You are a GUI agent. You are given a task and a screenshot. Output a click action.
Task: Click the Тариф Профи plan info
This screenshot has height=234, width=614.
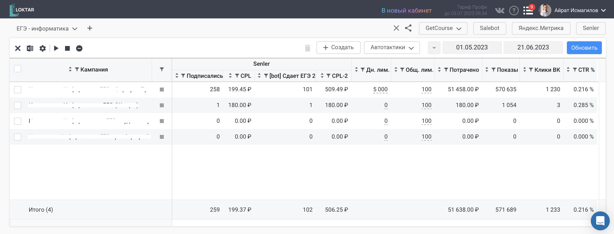tap(466, 10)
